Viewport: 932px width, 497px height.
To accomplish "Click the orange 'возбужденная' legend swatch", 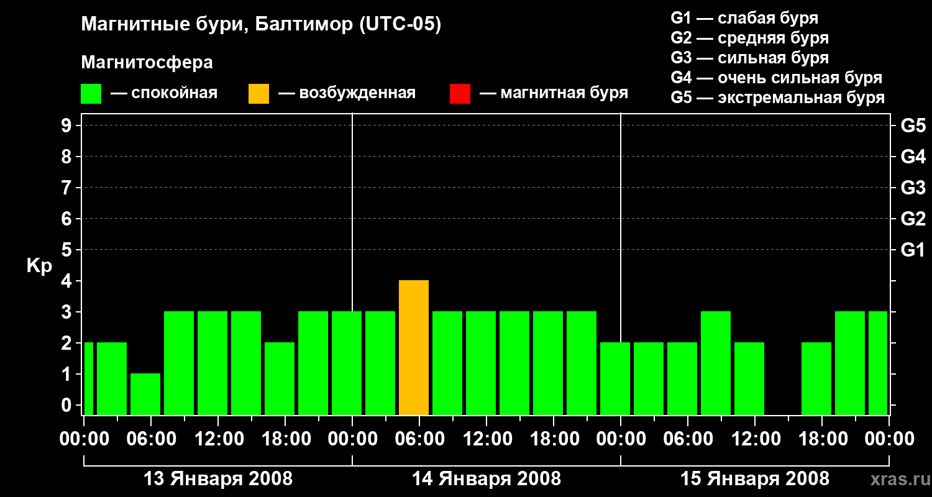I will pos(258,94).
